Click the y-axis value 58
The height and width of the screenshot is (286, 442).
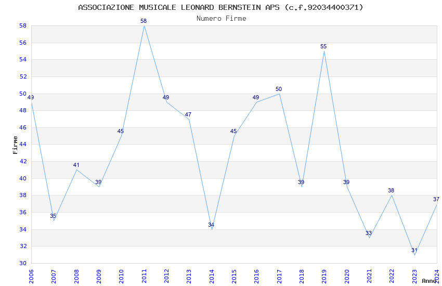(23, 25)
